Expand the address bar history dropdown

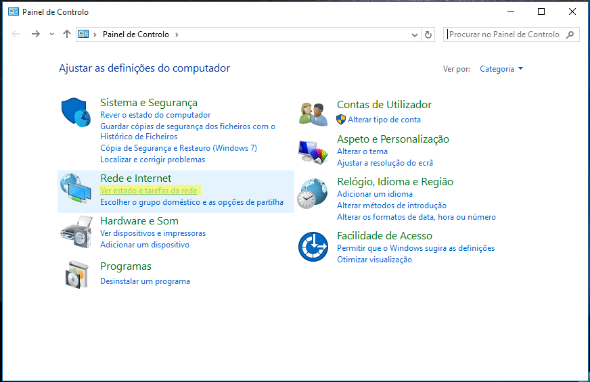[414, 35]
